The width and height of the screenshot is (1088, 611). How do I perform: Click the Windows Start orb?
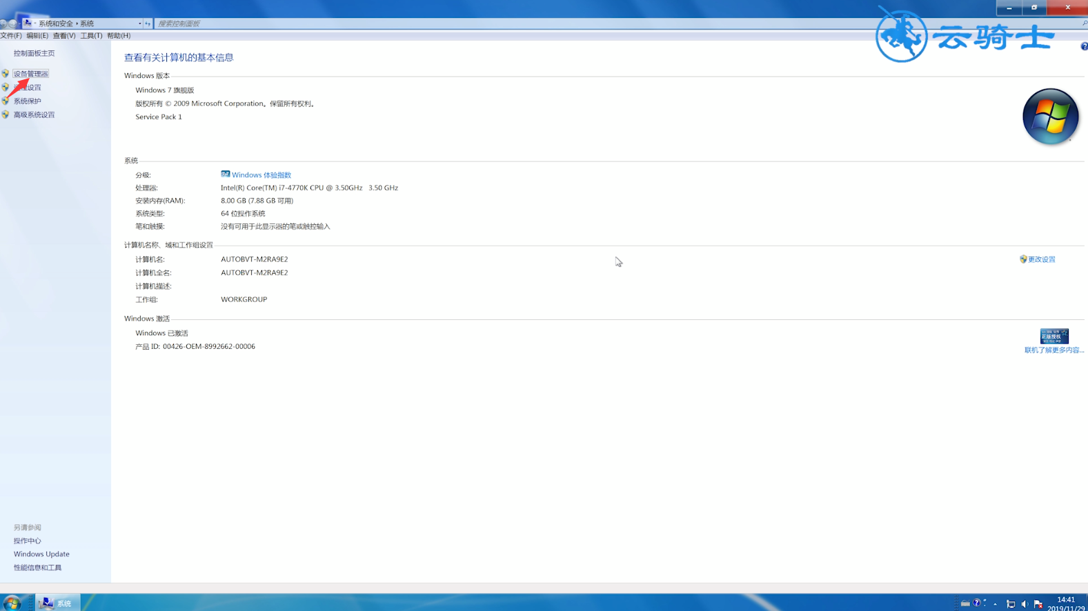[x=12, y=603]
